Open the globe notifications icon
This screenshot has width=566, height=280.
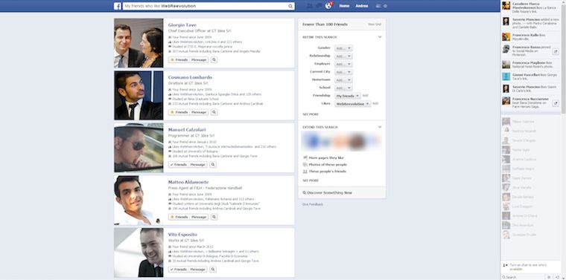coord(328,6)
